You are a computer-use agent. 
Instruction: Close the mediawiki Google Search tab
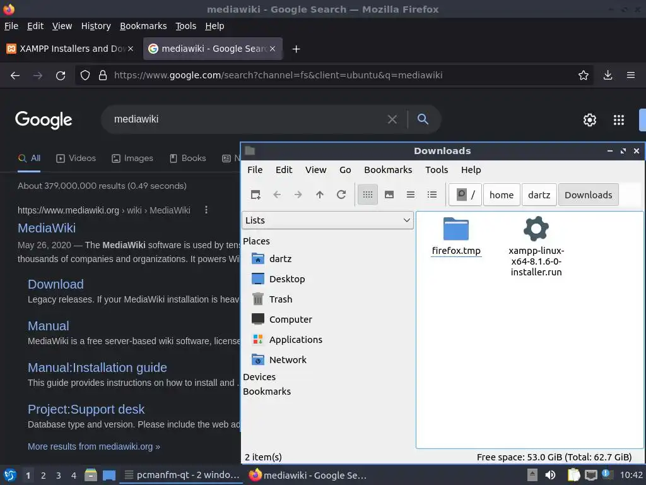pos(273,49)
